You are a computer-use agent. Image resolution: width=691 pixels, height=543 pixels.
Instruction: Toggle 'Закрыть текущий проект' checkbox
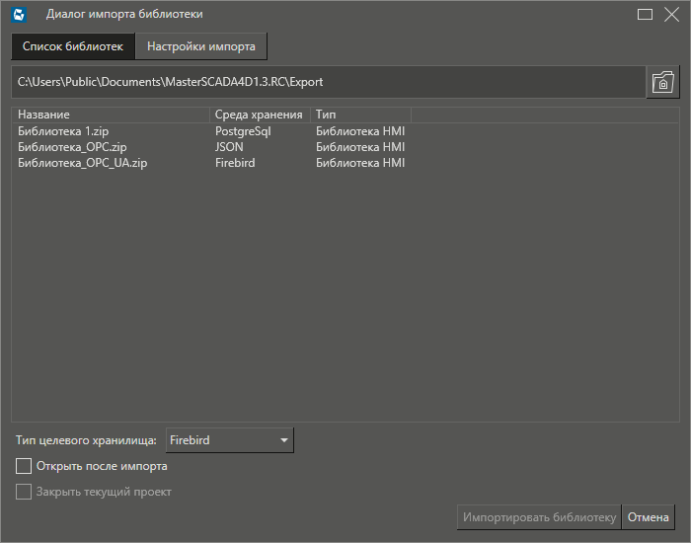point(24,492)
